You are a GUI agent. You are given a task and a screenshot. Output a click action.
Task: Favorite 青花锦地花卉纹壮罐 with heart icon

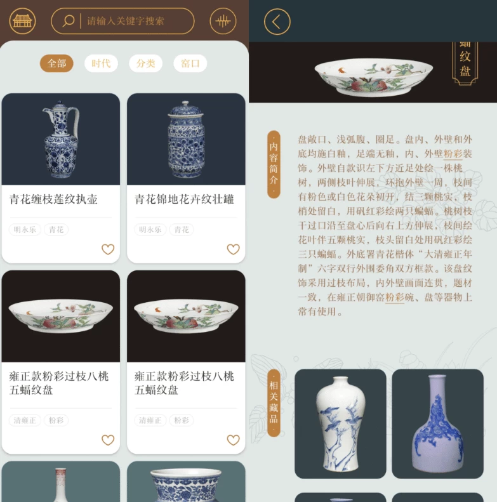pyautogui.click(x=233, y=249)
